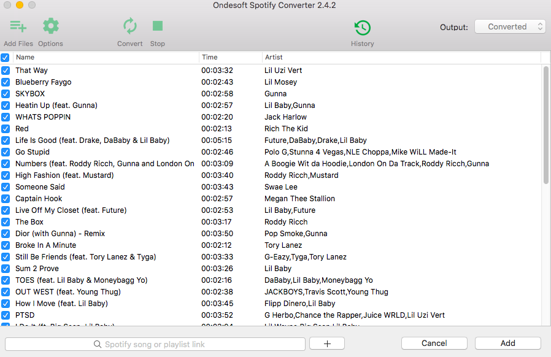Screen dimensions: 551x357
Task: Focus the Spotify song or playlist link field
Action: (155, 344)
